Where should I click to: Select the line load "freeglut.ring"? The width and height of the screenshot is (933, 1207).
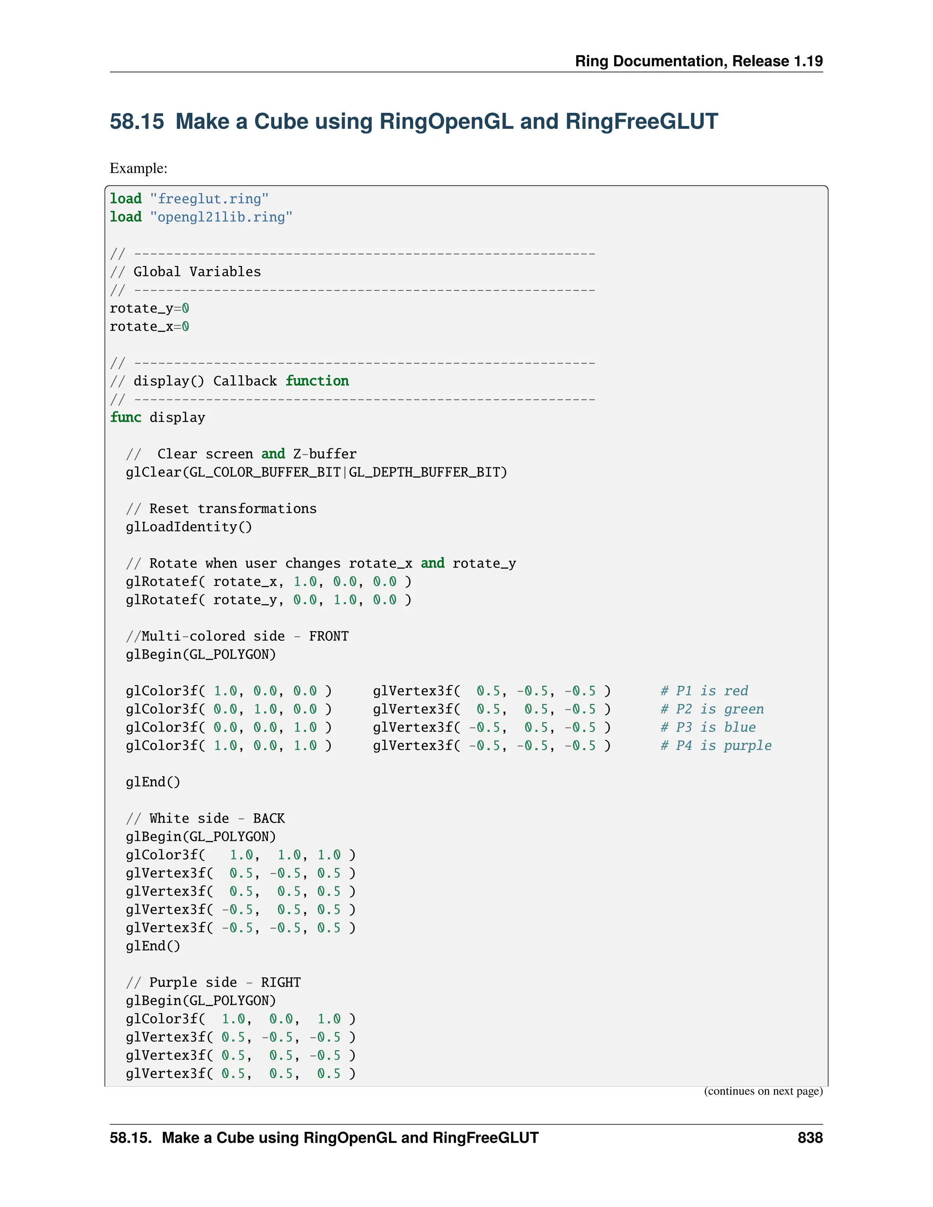189,199
